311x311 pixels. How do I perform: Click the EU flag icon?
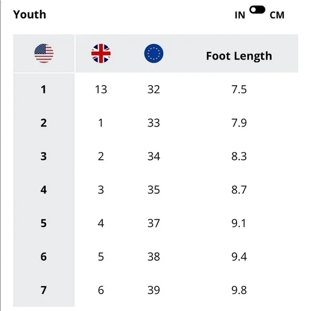coord(154,54)
